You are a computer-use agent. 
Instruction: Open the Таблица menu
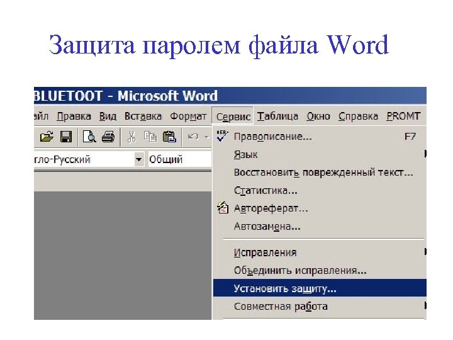(277, 116)
